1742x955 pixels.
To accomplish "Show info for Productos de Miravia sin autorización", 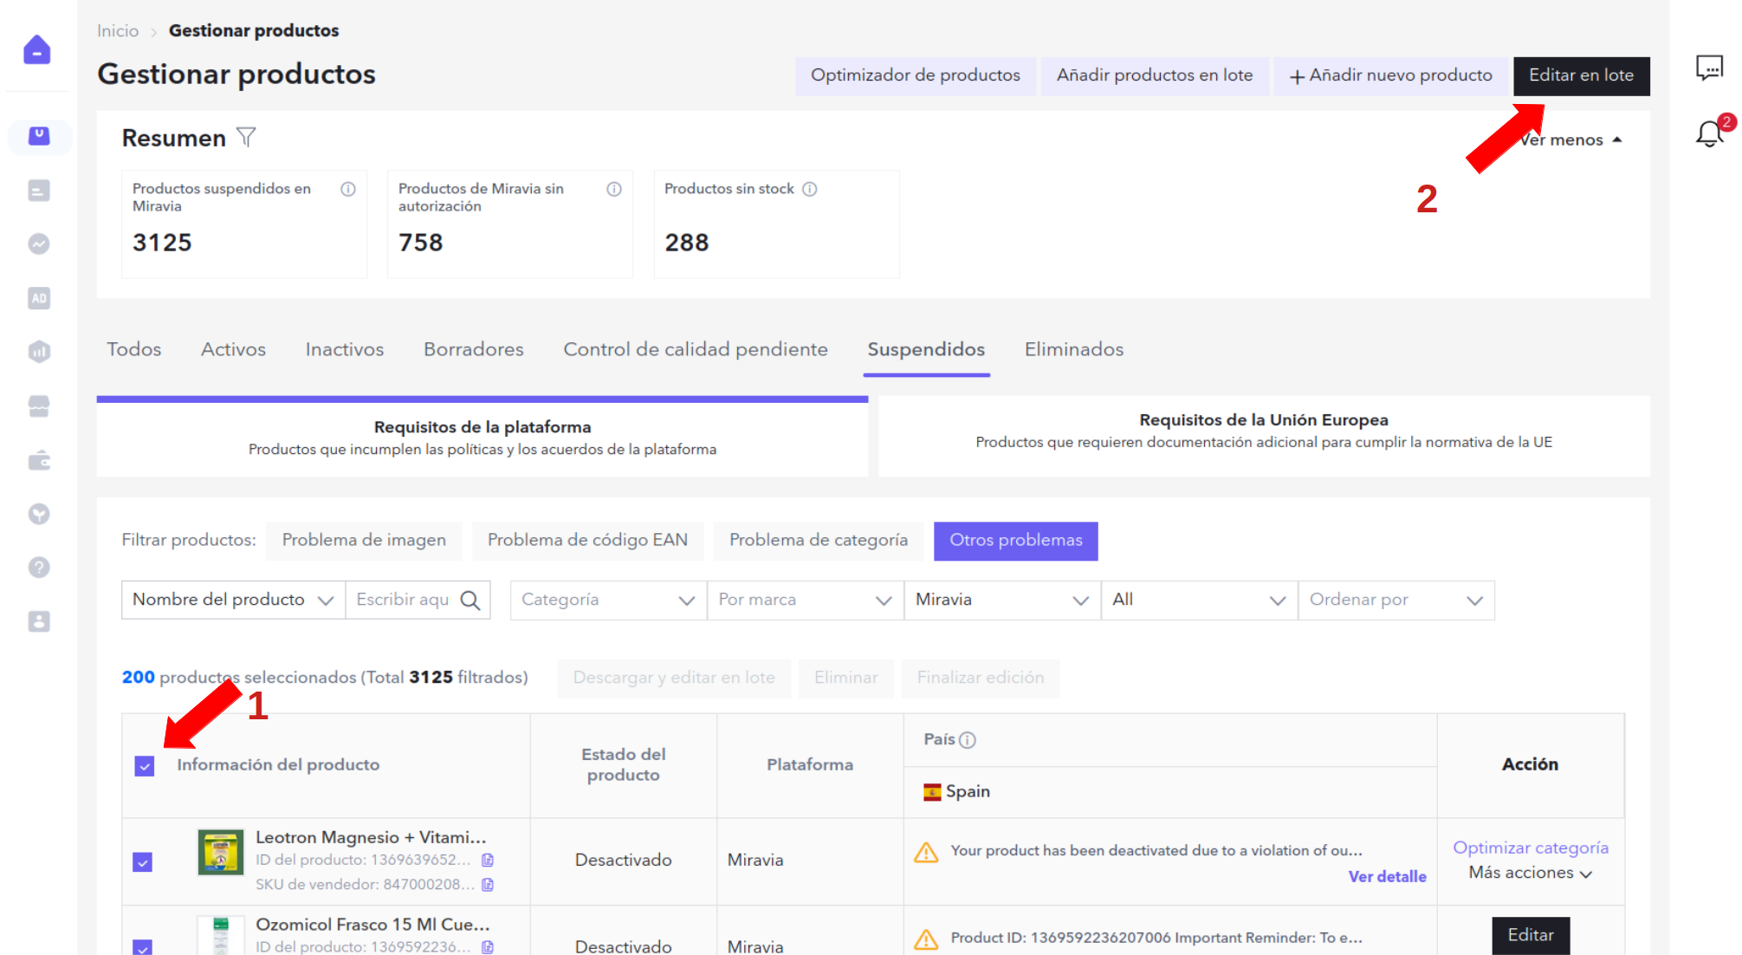I will [x=614, y=189].
